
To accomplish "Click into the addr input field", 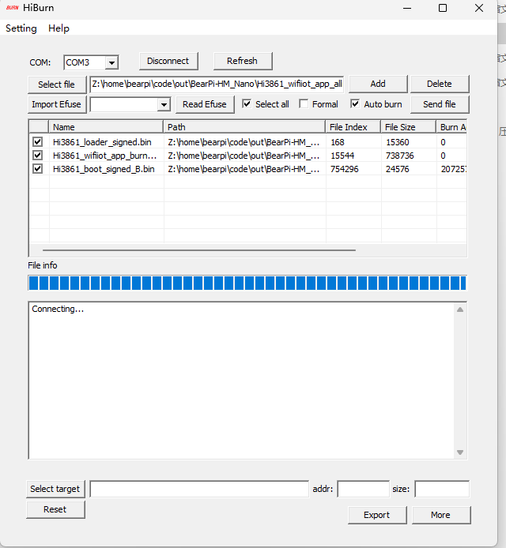I will (363, 489).
